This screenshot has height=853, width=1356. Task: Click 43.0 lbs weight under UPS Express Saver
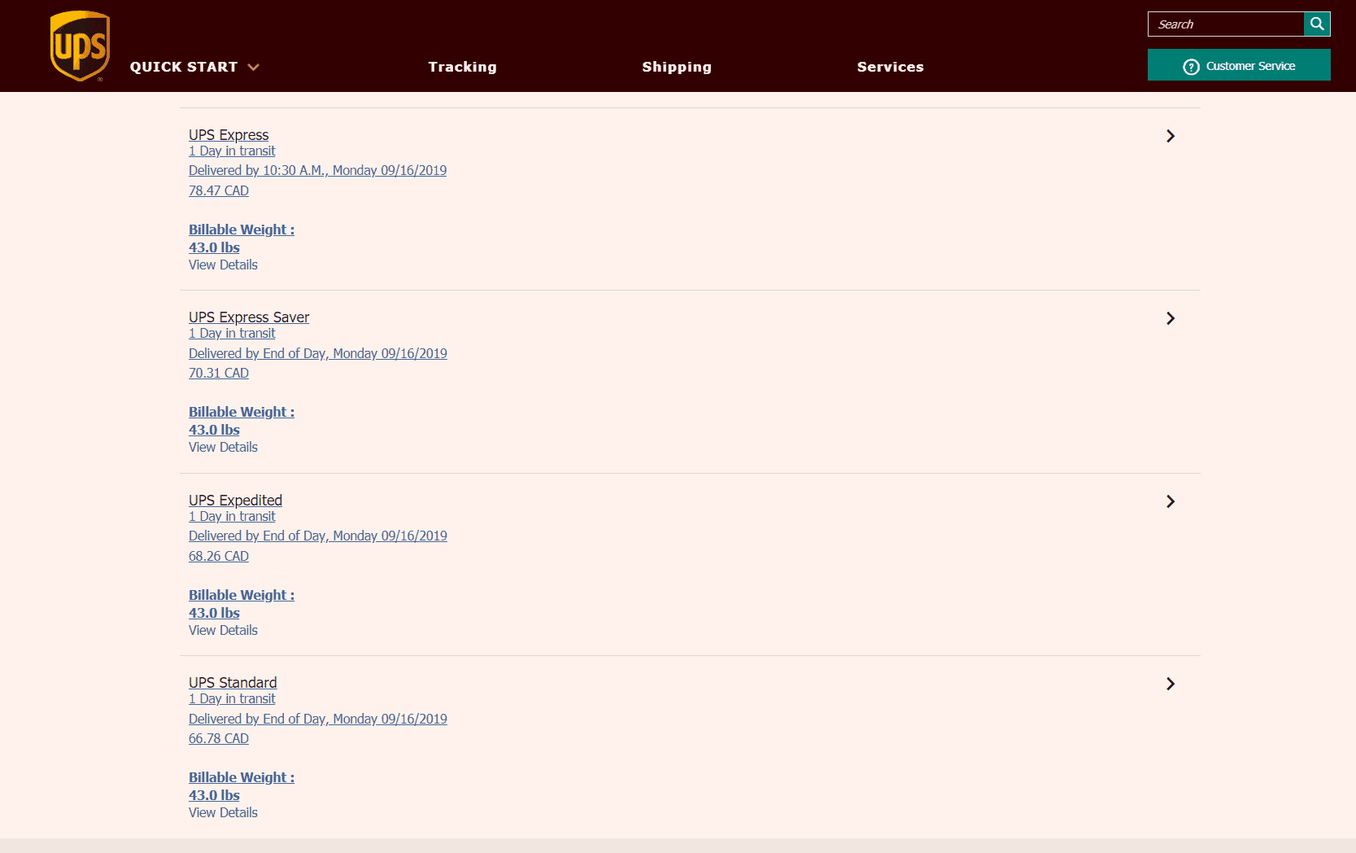[x=214, y=430]
